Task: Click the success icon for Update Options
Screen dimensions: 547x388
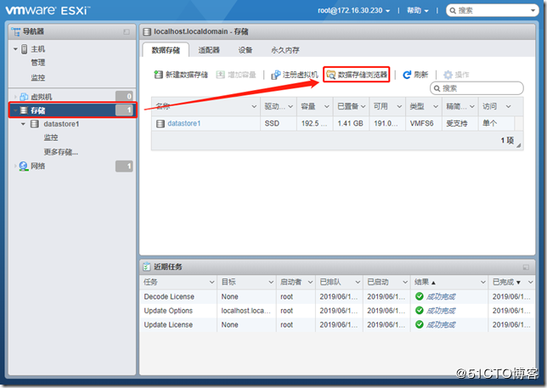Action: [420, 310]
